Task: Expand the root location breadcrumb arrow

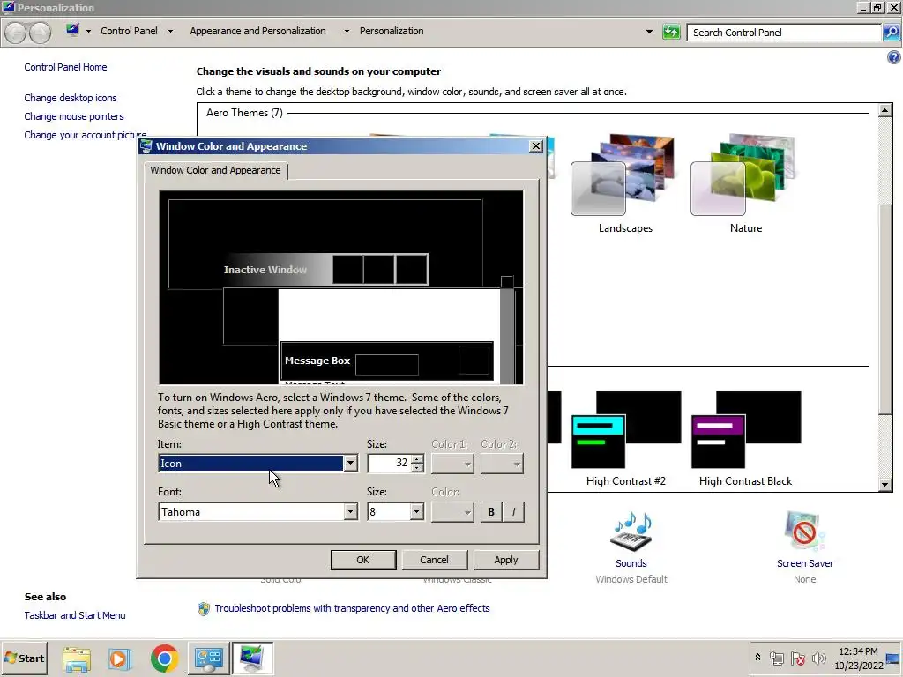Action: (89, 31)
